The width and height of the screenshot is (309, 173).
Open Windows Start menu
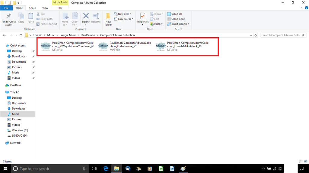click(5, 168)
